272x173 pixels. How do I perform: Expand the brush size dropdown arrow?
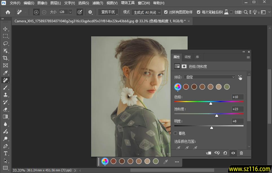tap(70, 12)
